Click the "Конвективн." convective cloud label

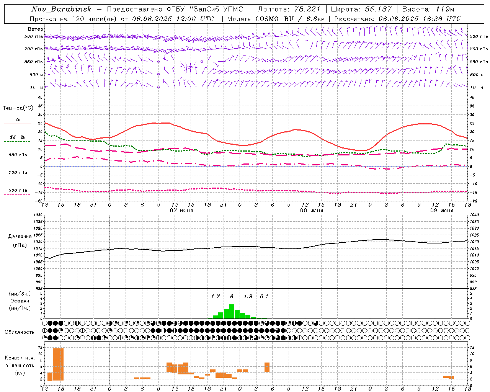coord(20,358)
